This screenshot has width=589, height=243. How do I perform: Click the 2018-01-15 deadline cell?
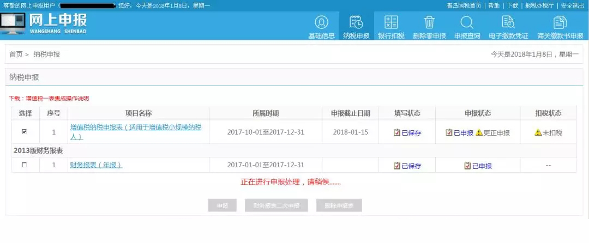pos(351,132)
